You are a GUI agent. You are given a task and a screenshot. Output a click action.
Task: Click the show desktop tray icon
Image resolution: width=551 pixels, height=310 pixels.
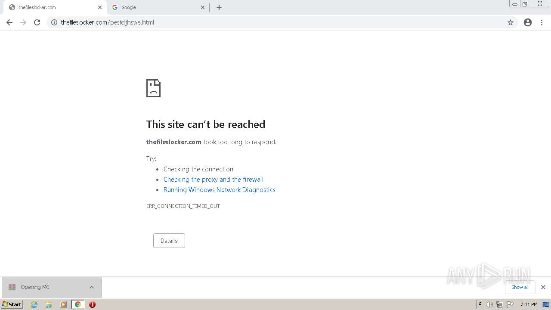[x=546, y=304]
